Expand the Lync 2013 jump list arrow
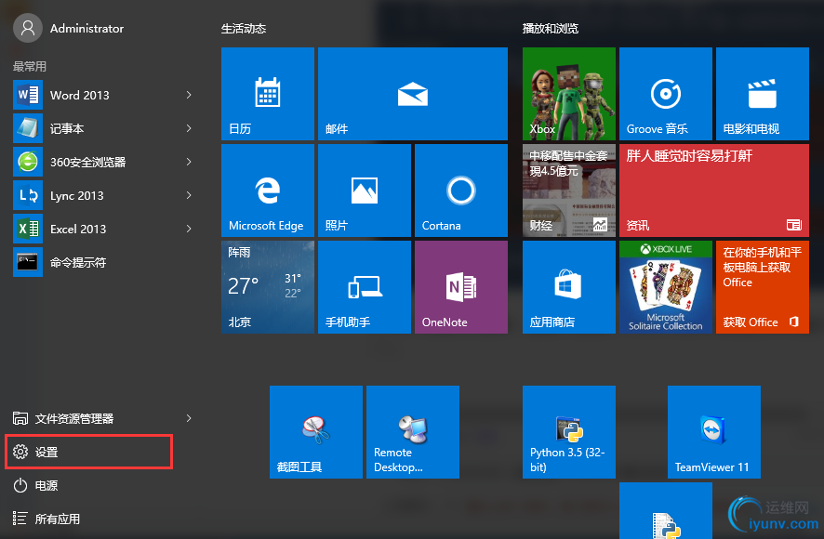The height and width of the screenshot is (539, 824). click(x=189, y=195)
